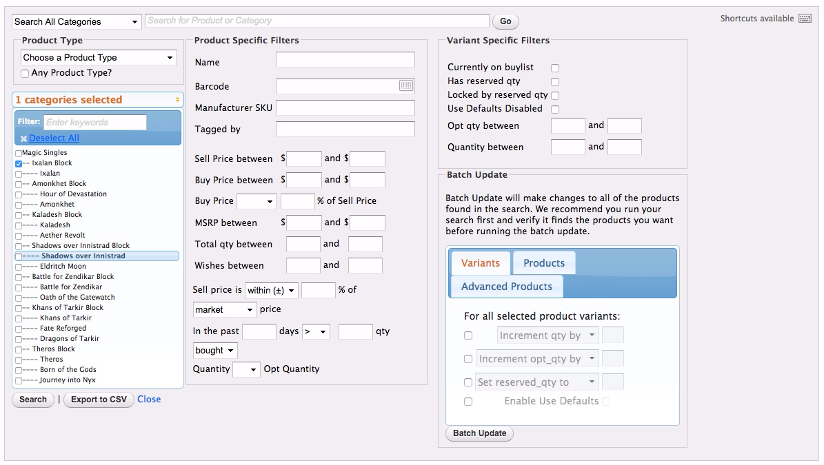
Task: Click the Manufacturer SKU input field
Action: [x=345, y=107]
